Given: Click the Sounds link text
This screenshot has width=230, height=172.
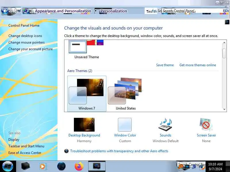Looking at the screenshot, I should point(166,135).
